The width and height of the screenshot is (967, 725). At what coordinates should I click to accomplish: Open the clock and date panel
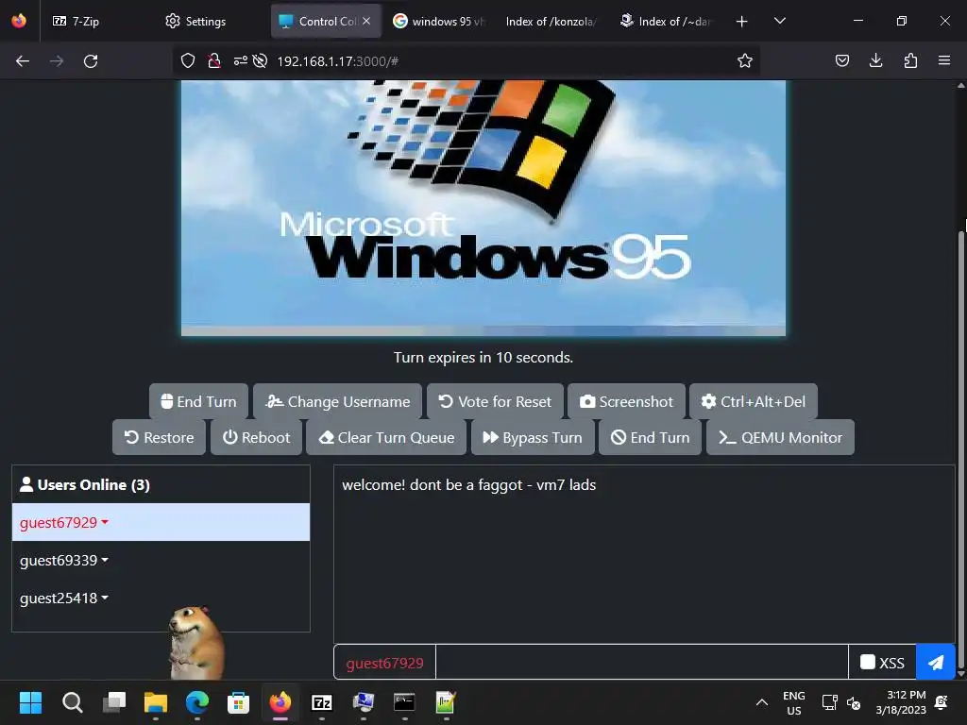(x=900, y=702)
